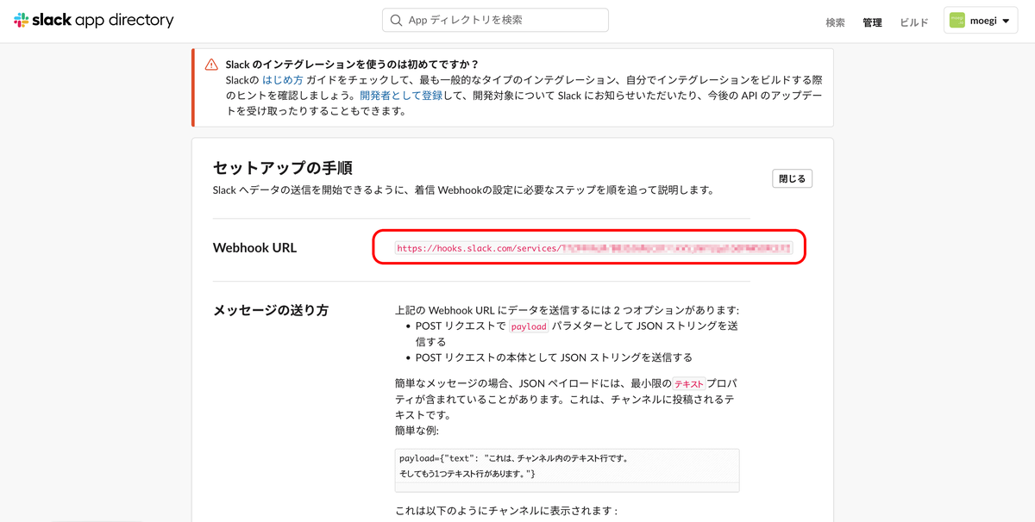The height and width of the screenshot is (522, 1035).
Task: Open the 検索 nav item
Action: click(835, 22)
